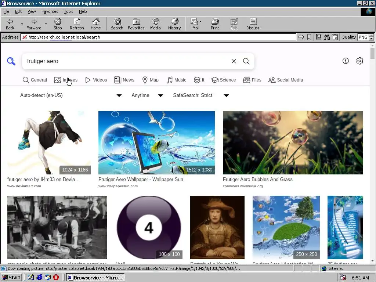Switch to the Images search tab
The image size is (376, 282).
(66, 80)
